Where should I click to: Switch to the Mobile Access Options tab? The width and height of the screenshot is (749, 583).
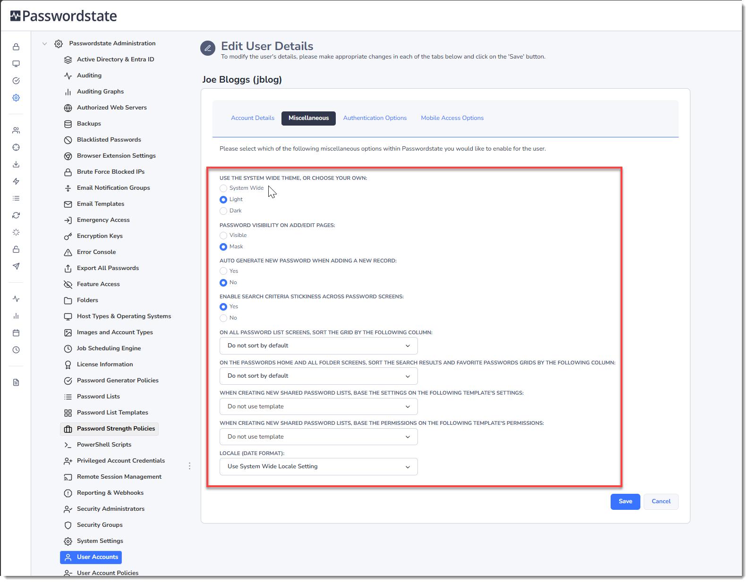click(x=452, y=118)
